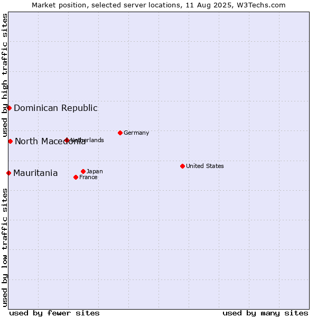Click the 'Mauritania' label text
The width and height of the screenshot is (317, 317).
tap(35, 173)
